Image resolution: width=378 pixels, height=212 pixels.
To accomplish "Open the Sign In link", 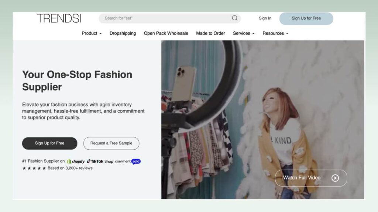I will (x=265, y=18).
